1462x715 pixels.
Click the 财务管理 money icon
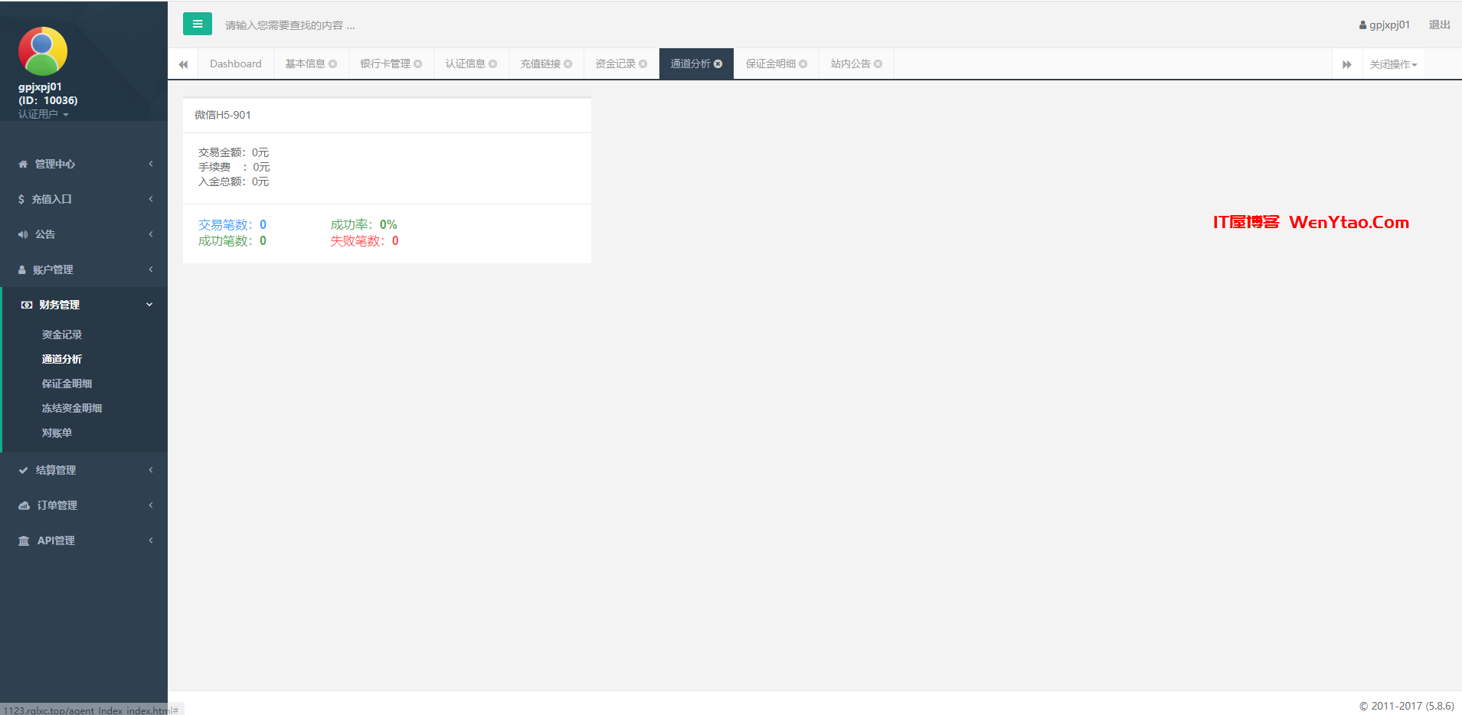pos(27,305)
